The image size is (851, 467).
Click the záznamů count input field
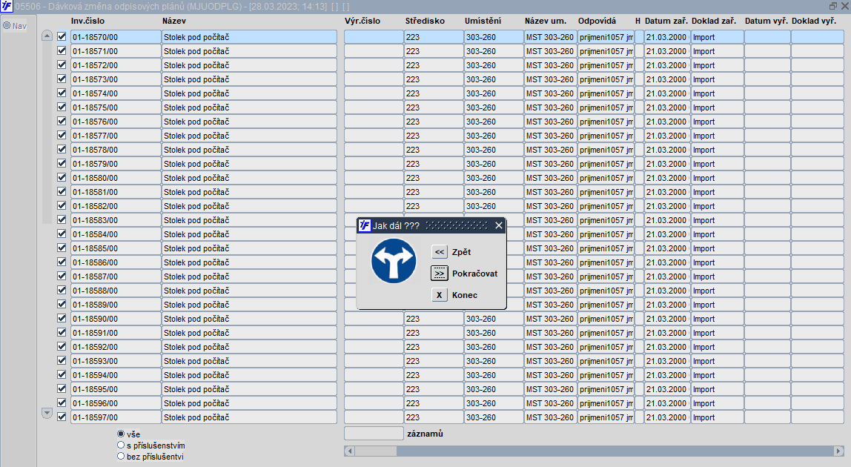pyautogui.click(x=374, y=434)
